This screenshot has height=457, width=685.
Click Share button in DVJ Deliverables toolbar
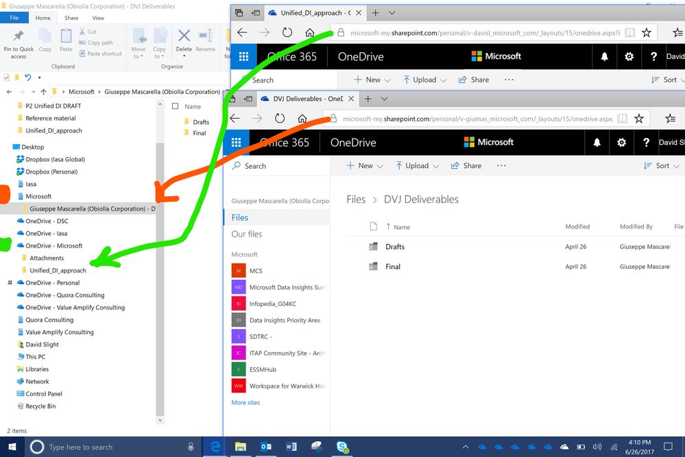[x=466, y=166]
